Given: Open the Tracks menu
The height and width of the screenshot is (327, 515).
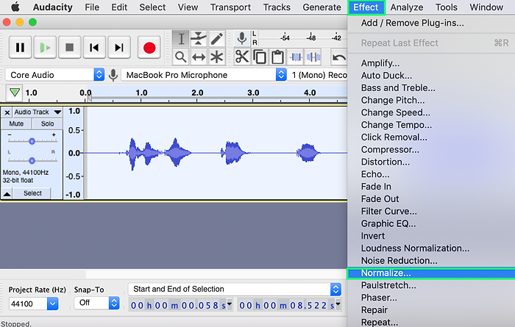Looking at the screenshot, I should (277, 7).
